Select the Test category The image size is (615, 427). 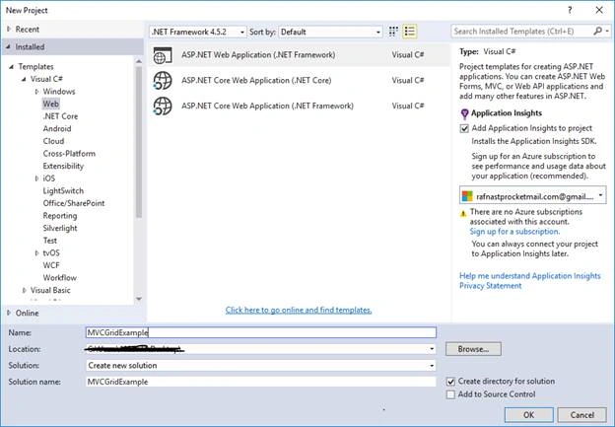point(50,241)
